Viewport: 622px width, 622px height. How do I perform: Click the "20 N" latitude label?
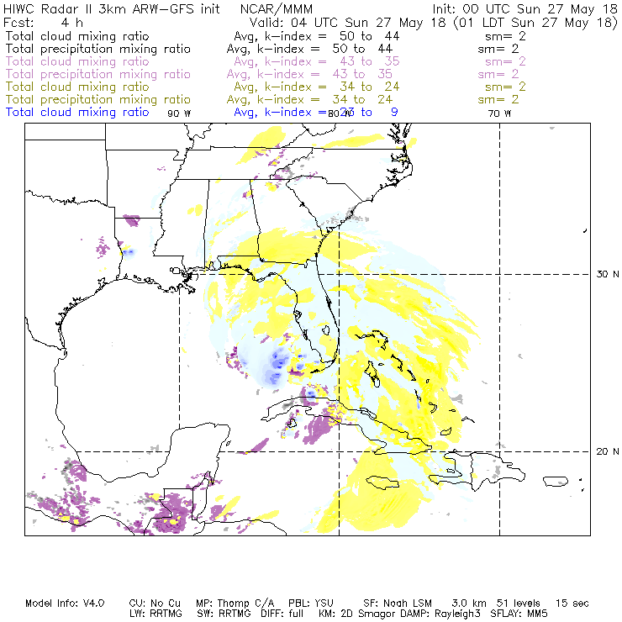(x=608, y=451)
